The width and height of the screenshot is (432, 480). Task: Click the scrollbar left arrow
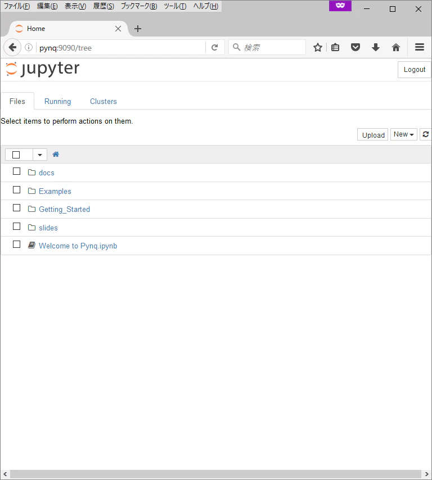(5, 474)
